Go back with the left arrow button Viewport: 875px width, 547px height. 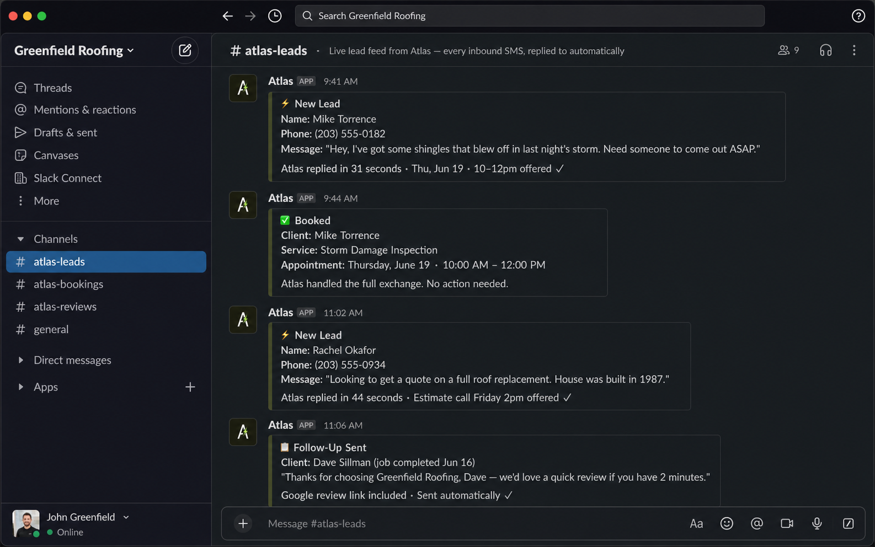click(x=227, y=16)
